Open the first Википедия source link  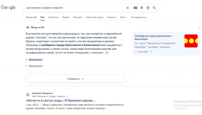pyautogui.click(x=35, y=60)
